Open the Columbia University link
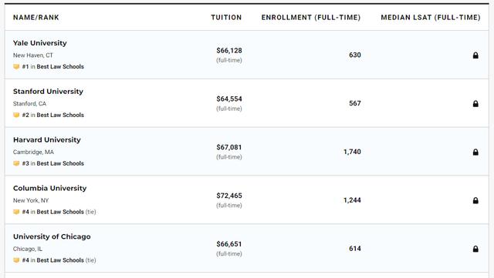494x278 pixels. click(49, 189)
